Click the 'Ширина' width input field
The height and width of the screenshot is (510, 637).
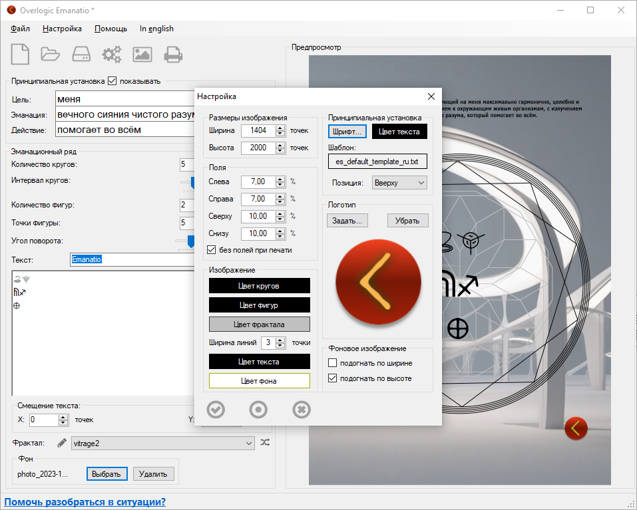(258, 130)
